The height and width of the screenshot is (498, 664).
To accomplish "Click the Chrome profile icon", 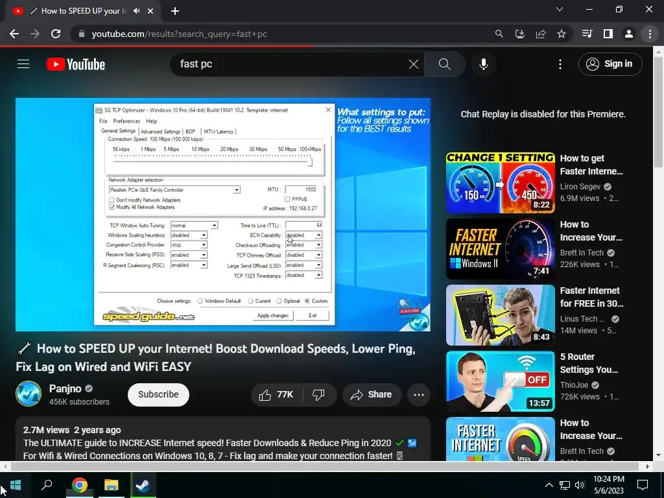I will point(629,34).
